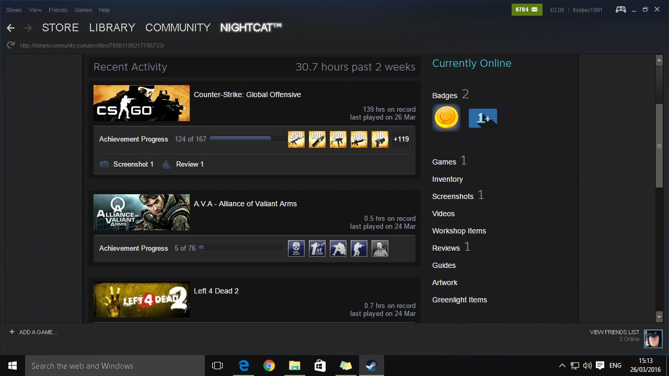Open the Reviews sidebar link
Viewport: 669px width, 376px height.
446,248
